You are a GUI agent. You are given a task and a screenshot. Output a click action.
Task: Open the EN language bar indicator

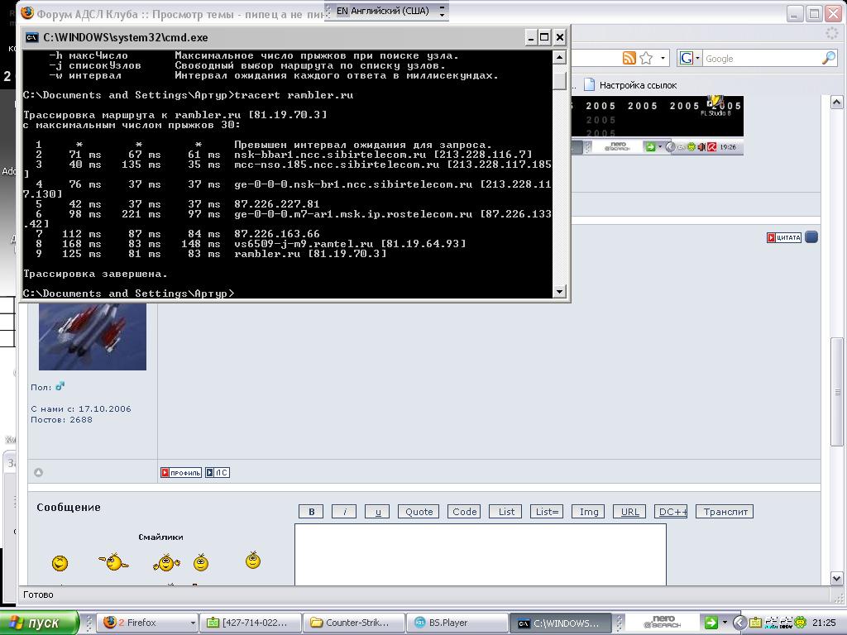[x=383, y=11]
